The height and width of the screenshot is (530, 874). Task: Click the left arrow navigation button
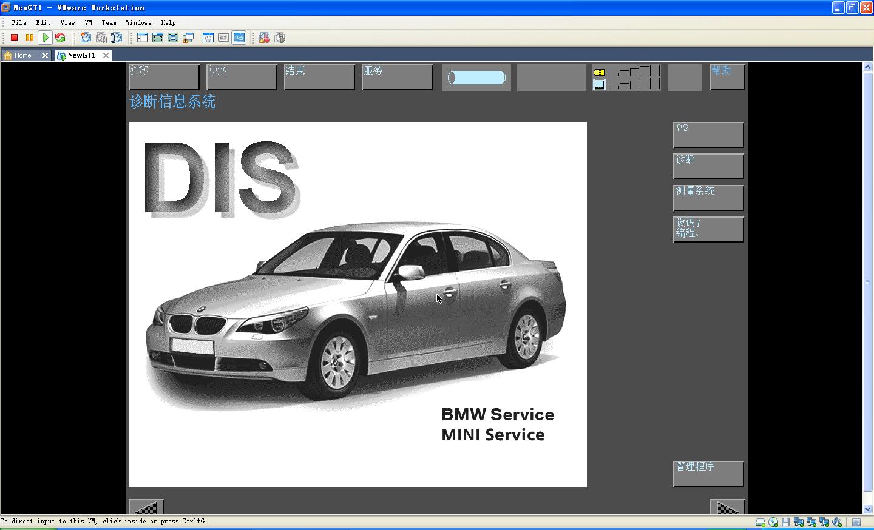(146, 507)
